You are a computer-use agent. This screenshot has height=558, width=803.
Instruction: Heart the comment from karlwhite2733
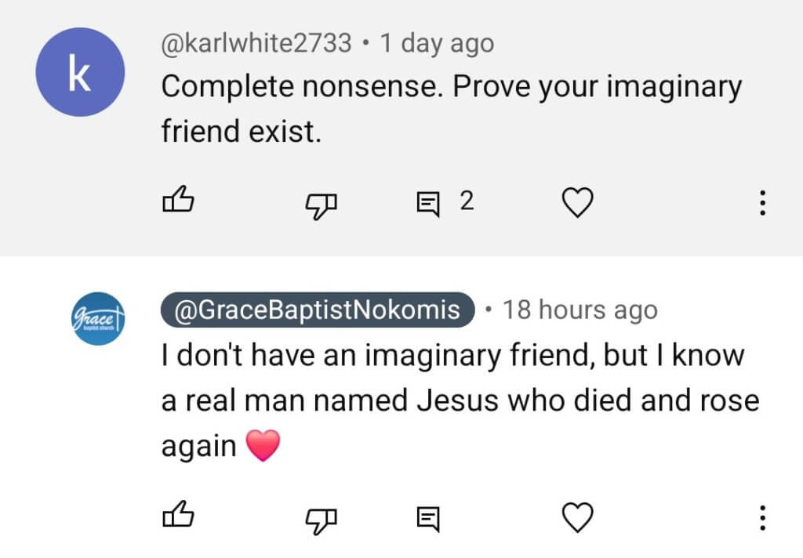click(578, 204)
